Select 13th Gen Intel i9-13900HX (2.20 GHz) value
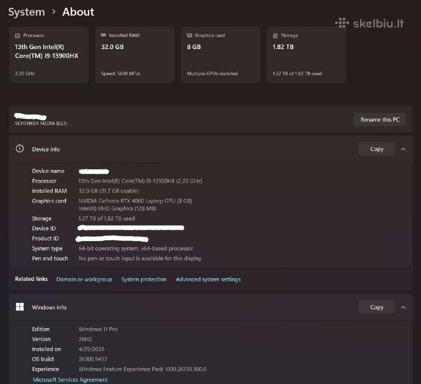421x384 pixels. (x=140, y=181)
